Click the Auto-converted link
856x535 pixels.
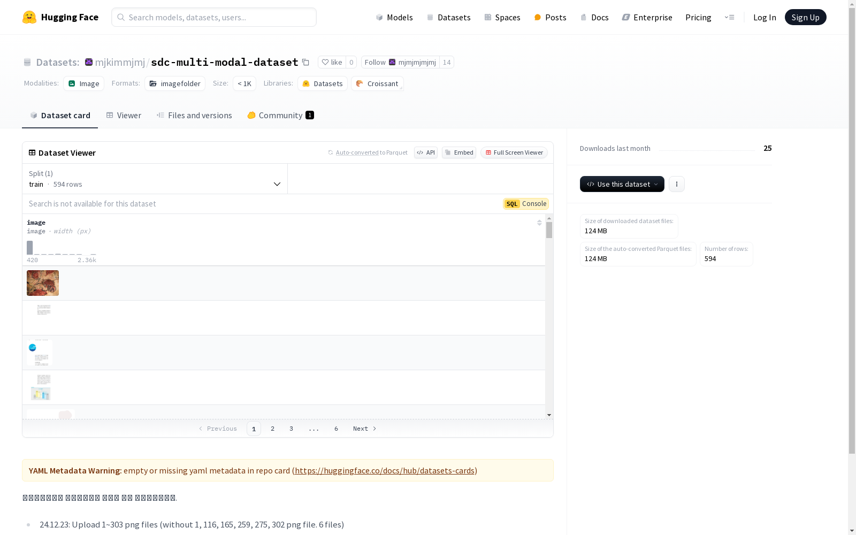click(357, 152)
